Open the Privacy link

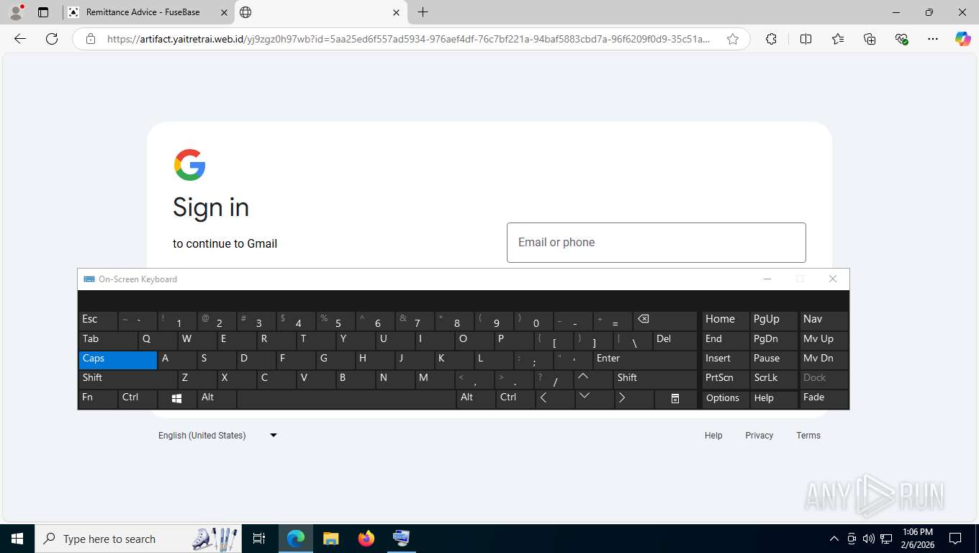[x=759, y=436]
